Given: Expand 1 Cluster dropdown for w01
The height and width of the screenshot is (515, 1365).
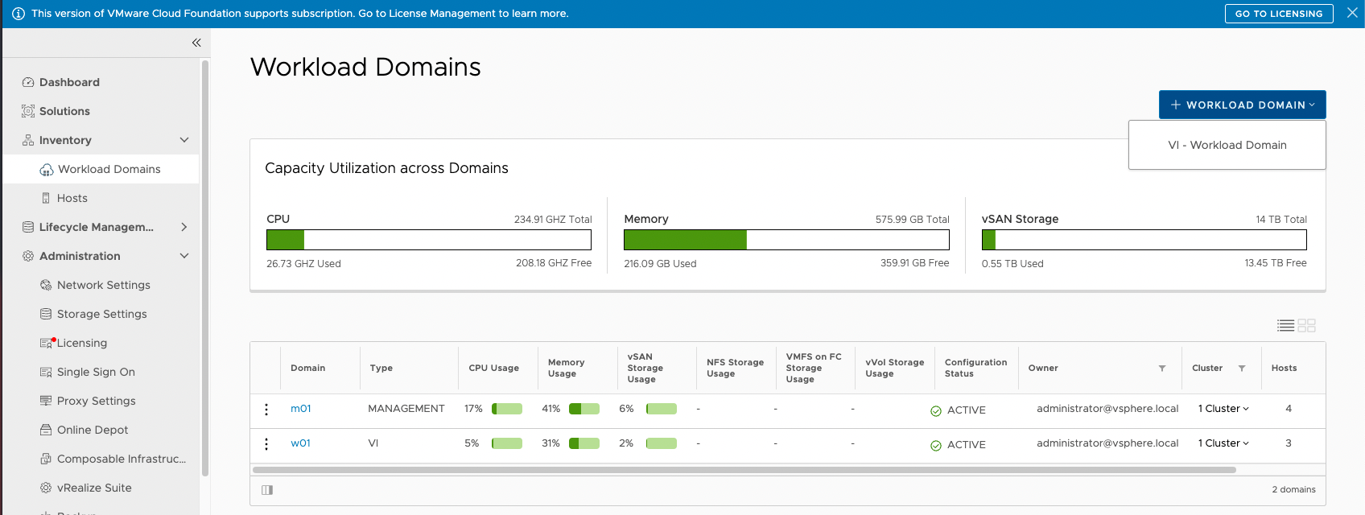Looking at the screenshot, I should pos(1223,443).
